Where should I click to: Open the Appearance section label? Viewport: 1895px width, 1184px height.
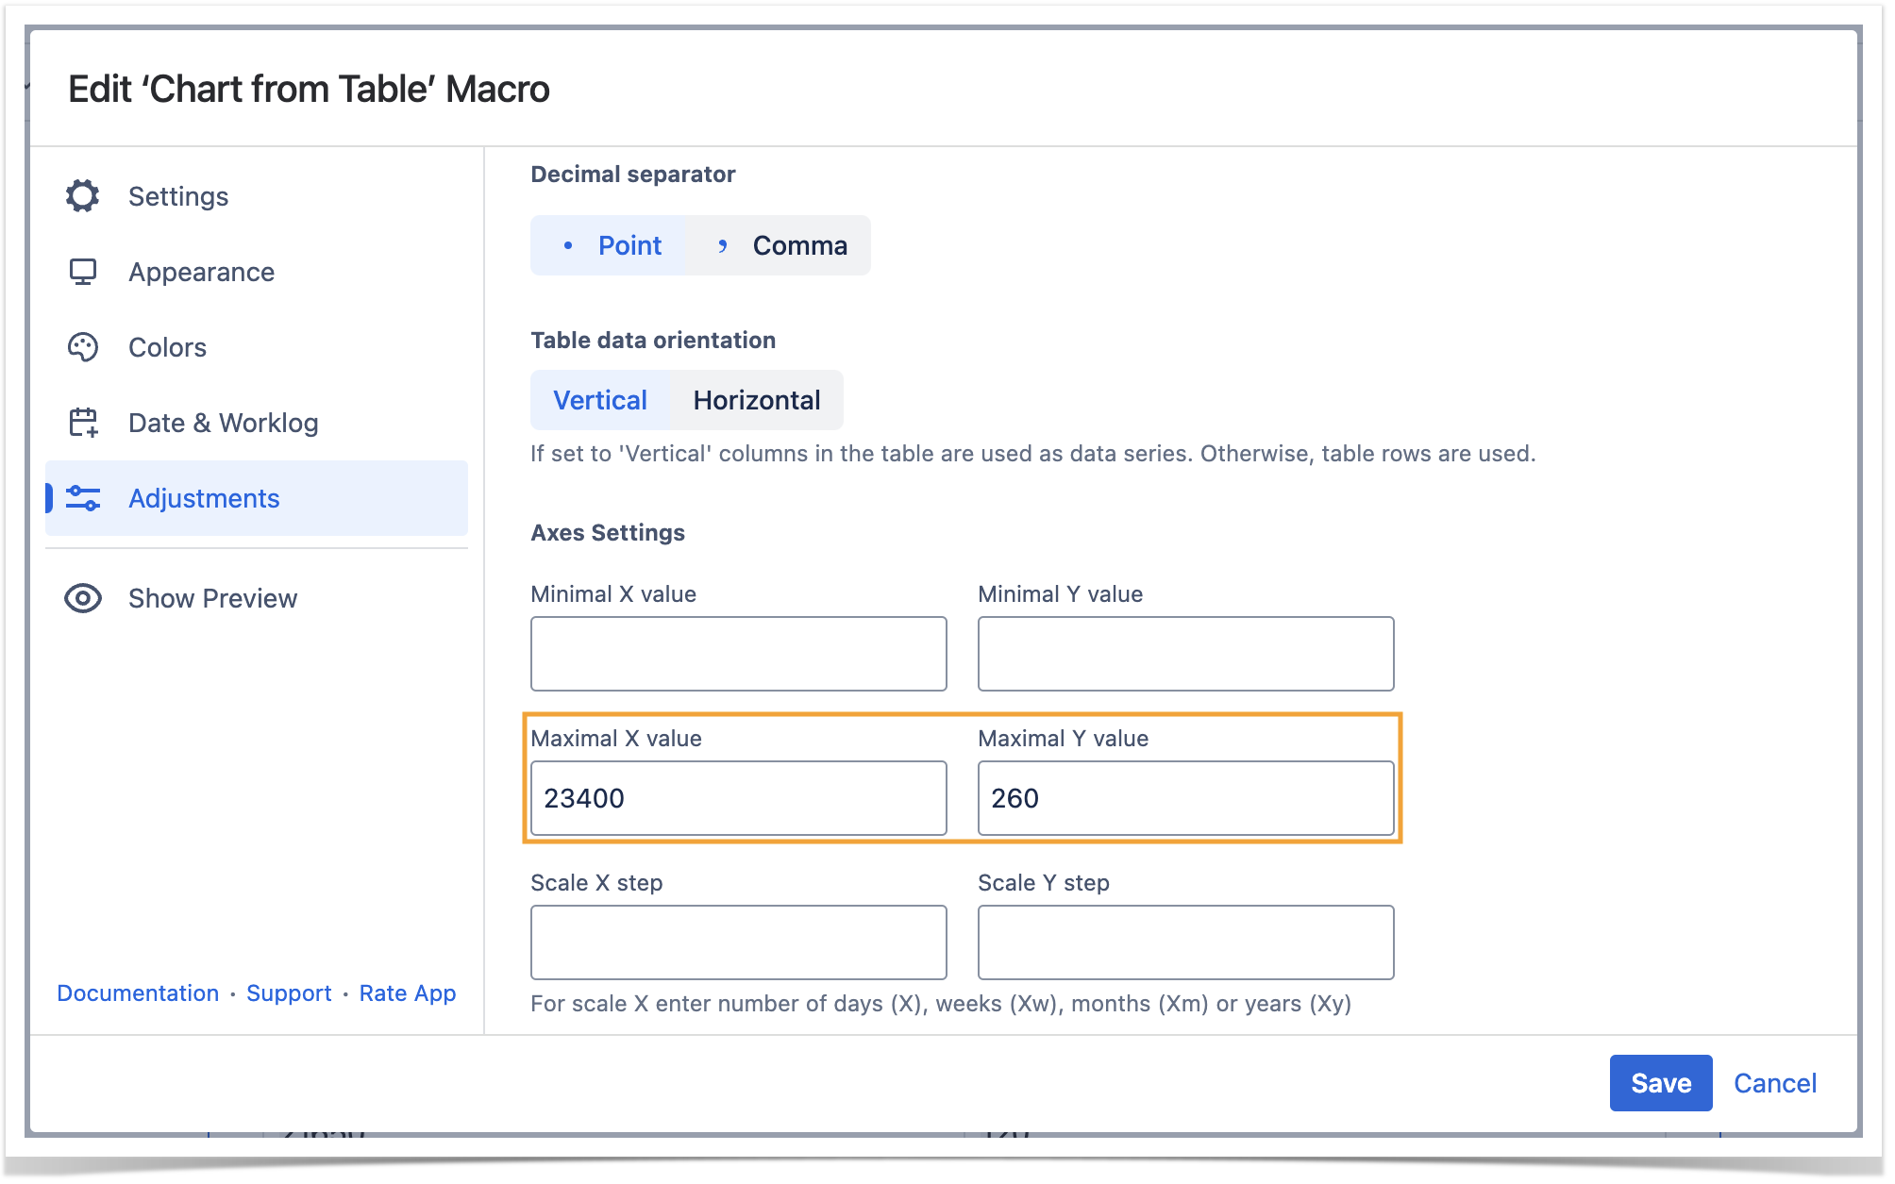(201, 272)
